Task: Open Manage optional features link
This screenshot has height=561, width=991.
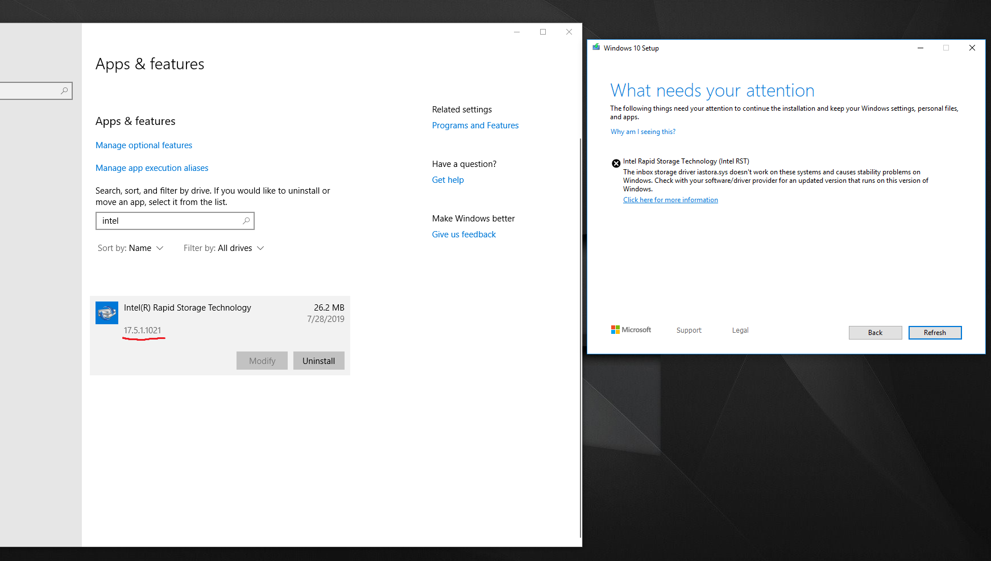Action: [x=144, y=145]
